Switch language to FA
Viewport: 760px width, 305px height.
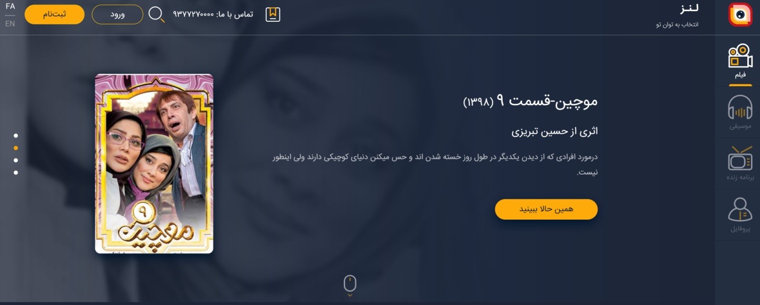pos(10,6)
